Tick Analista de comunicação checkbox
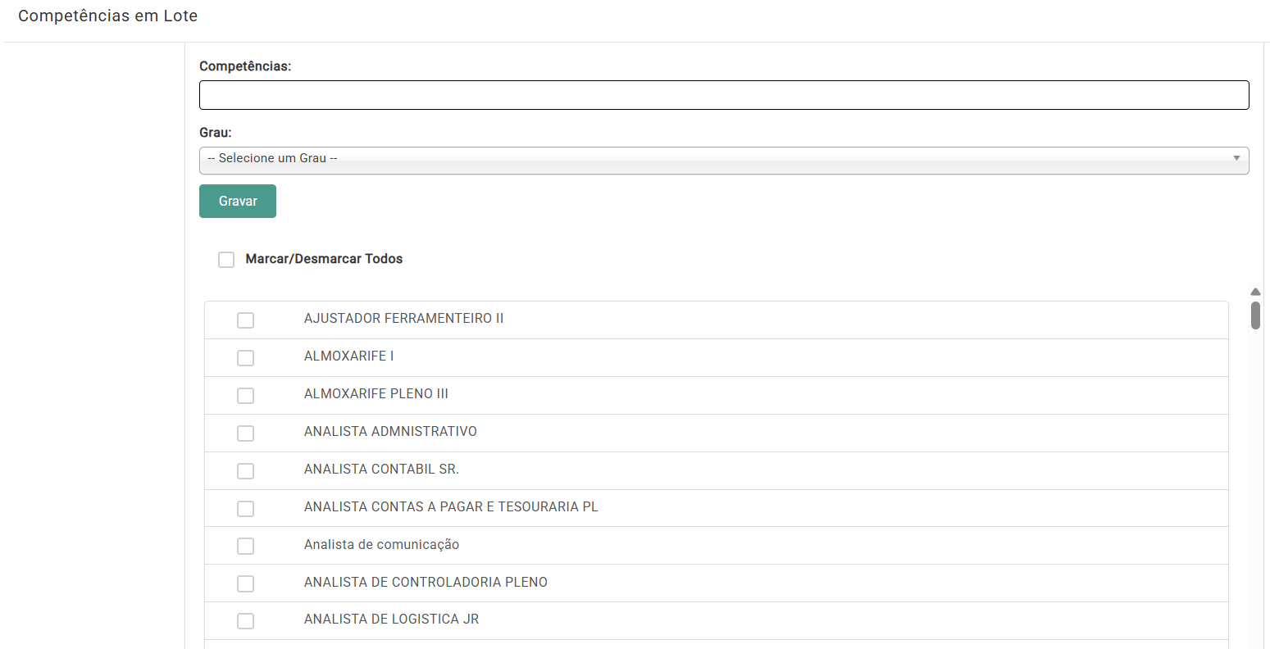This screenshot has width=1270, height=649. 245,547
